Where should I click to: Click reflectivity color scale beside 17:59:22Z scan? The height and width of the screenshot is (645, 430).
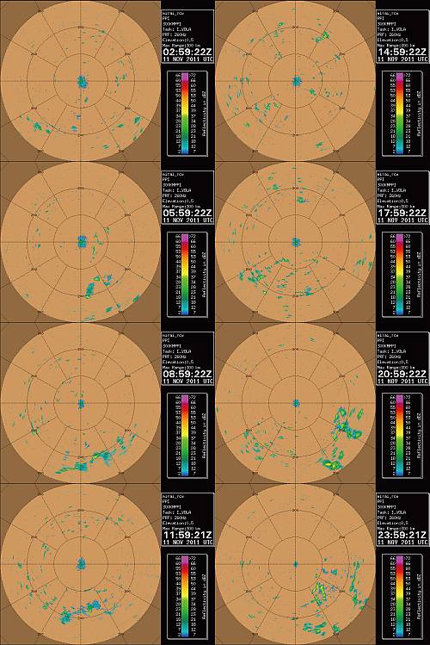(402, 275)
